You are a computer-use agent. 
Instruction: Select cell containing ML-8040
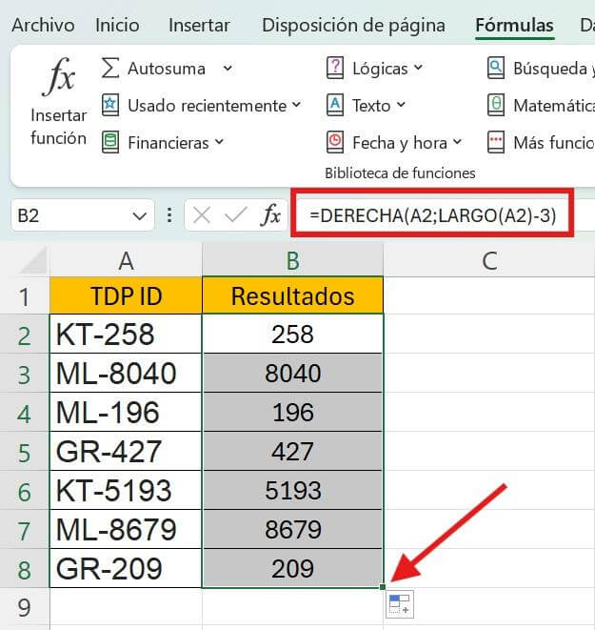126,374
